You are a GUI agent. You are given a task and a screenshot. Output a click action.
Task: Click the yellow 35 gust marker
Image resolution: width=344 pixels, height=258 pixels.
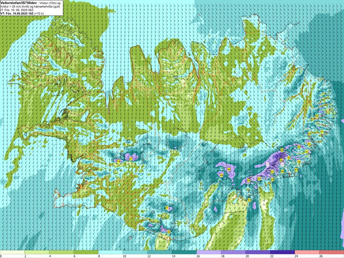click(289, 158)
